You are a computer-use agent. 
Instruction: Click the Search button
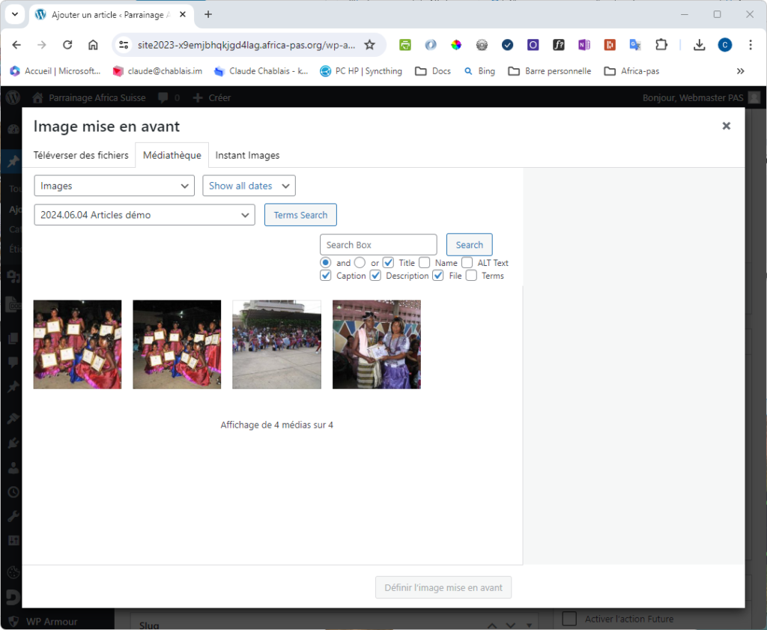(469, 245)
